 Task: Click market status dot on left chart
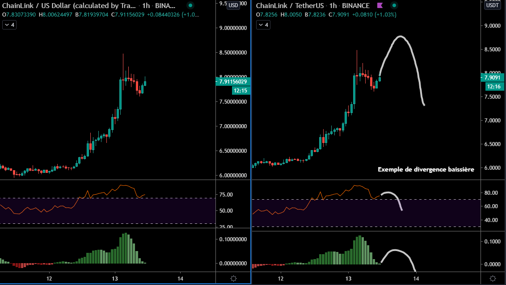[x=190, y=6]
